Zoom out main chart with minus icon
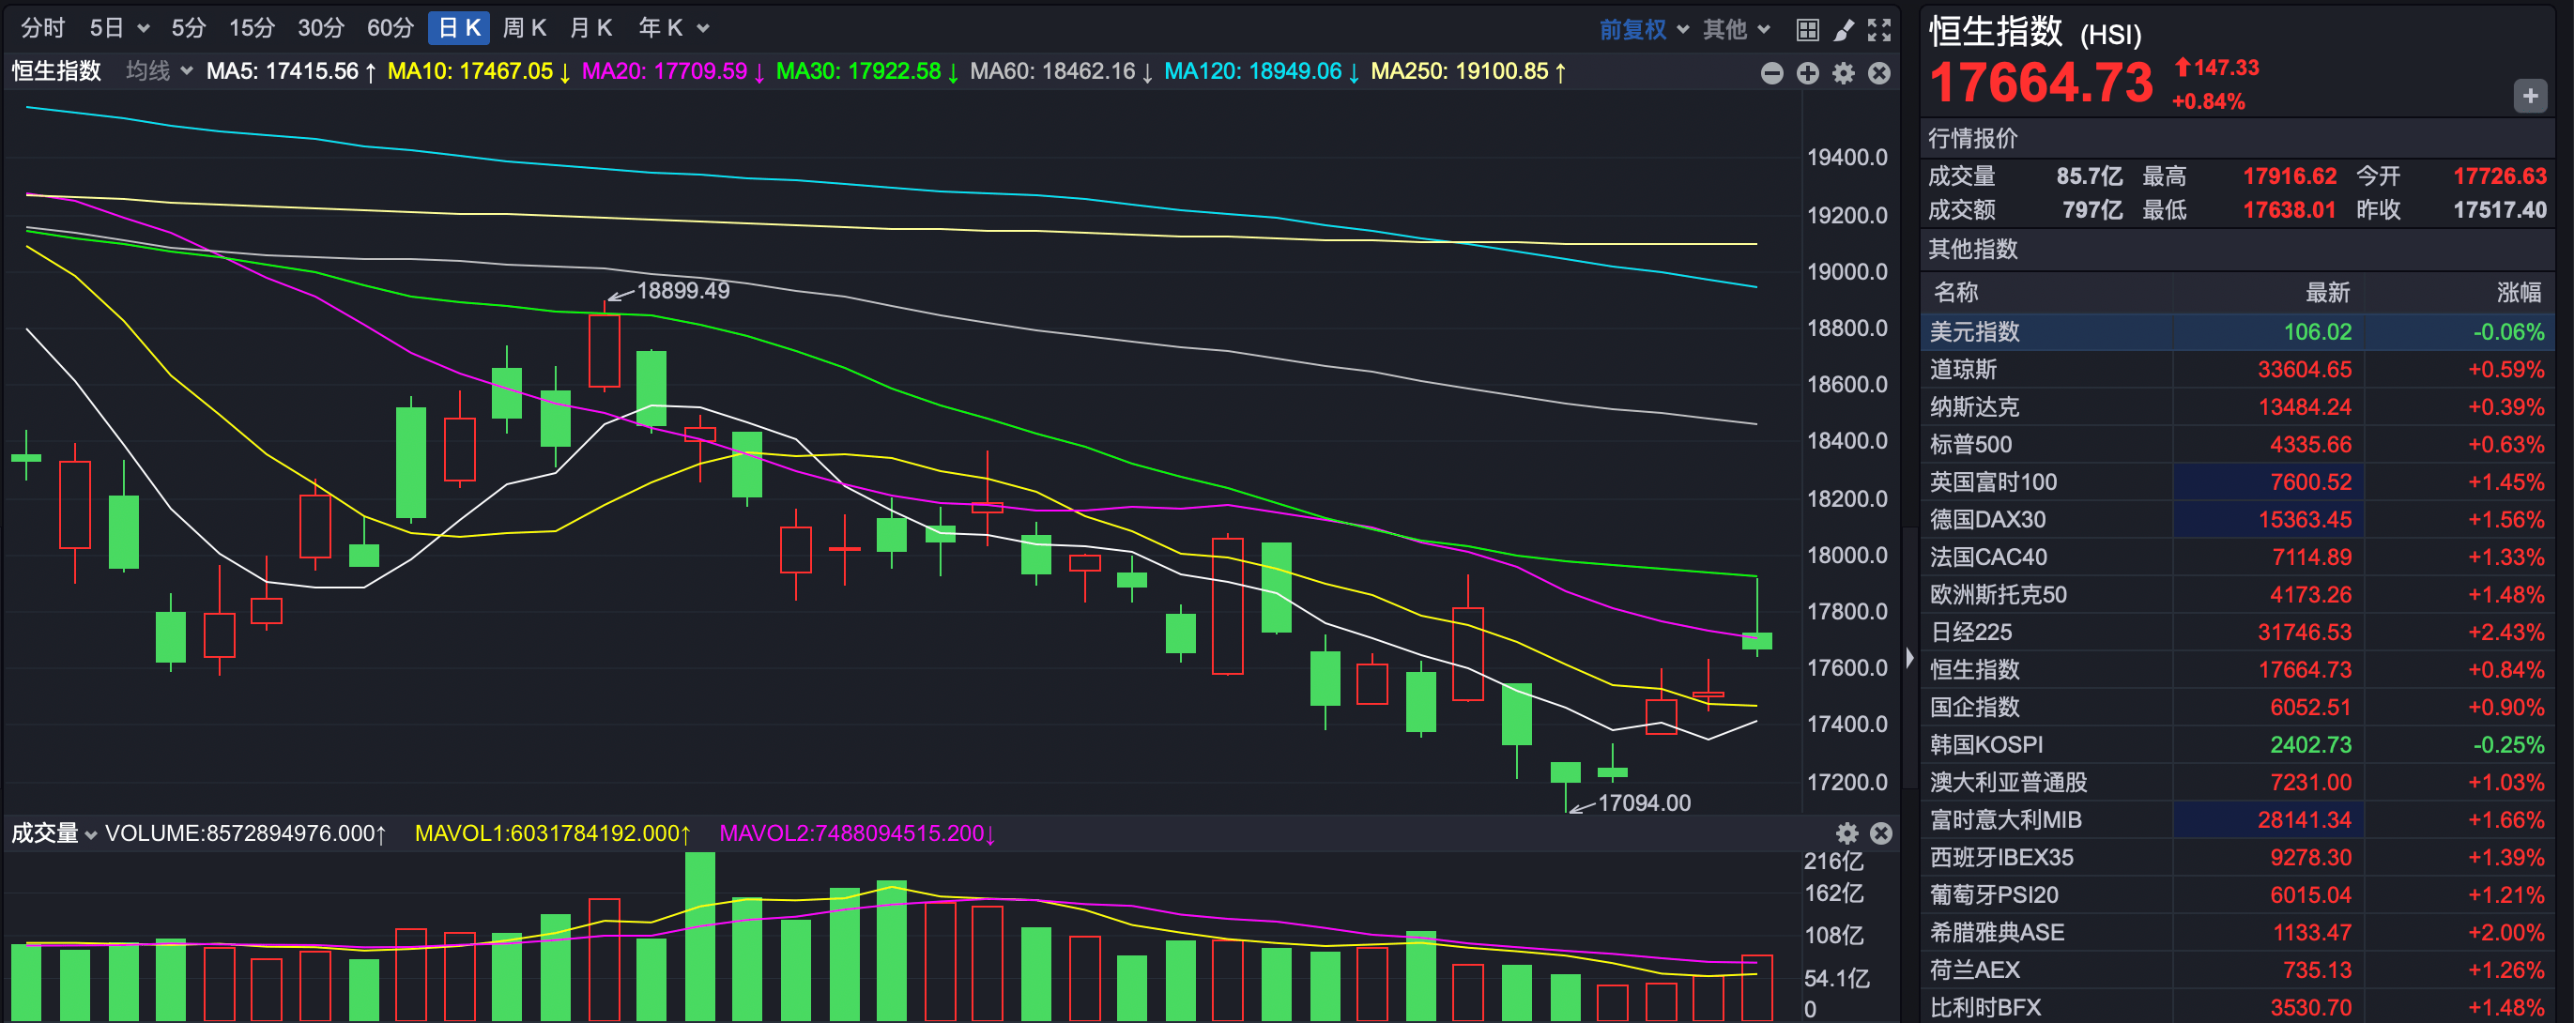 tap(1771, 73)
